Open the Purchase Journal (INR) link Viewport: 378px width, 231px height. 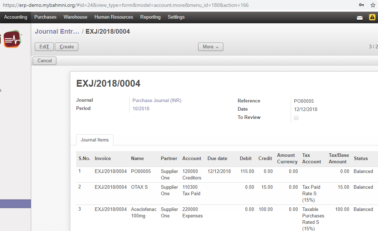click(x=157, y=101)
